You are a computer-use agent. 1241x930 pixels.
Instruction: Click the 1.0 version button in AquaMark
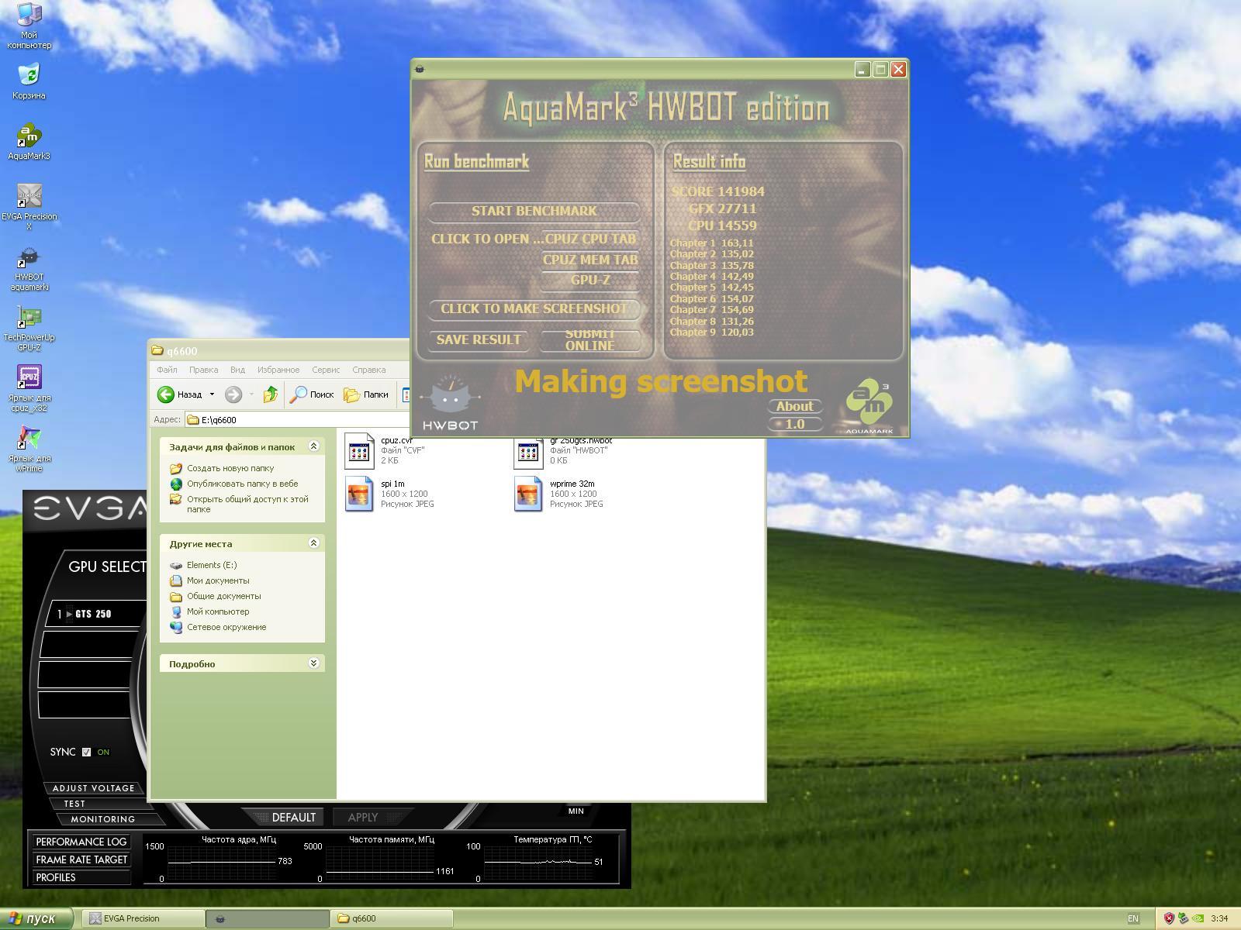coord(795,424)
